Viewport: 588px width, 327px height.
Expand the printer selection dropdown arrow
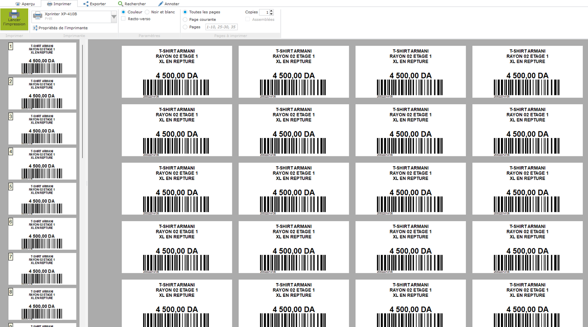(114, 17)
